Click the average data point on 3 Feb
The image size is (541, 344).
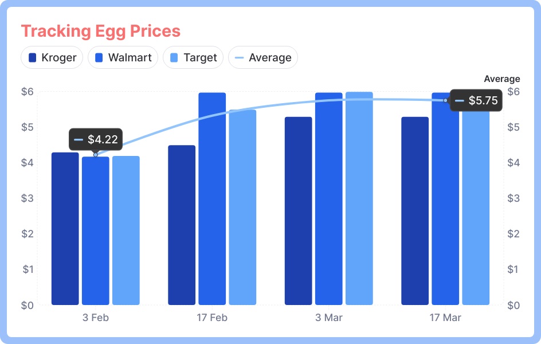point(96,155)
